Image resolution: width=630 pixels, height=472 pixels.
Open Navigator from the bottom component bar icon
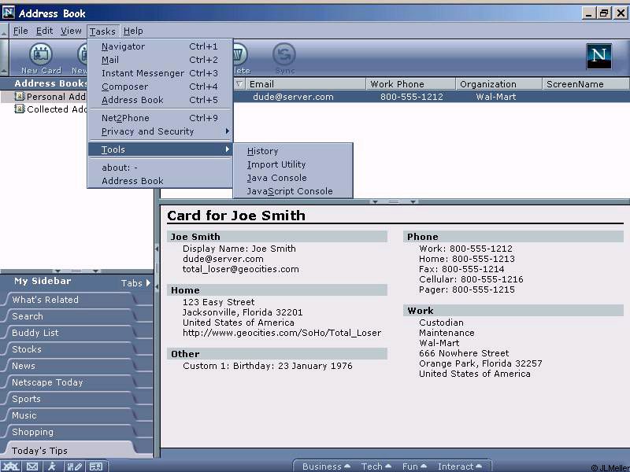pyautogui.click(x=11, y=466)
